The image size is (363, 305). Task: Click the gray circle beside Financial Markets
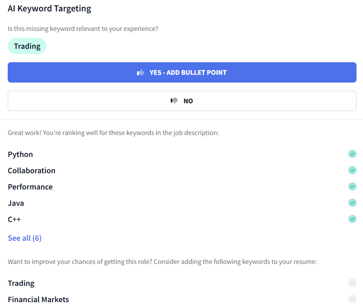[x=352, y=299]
